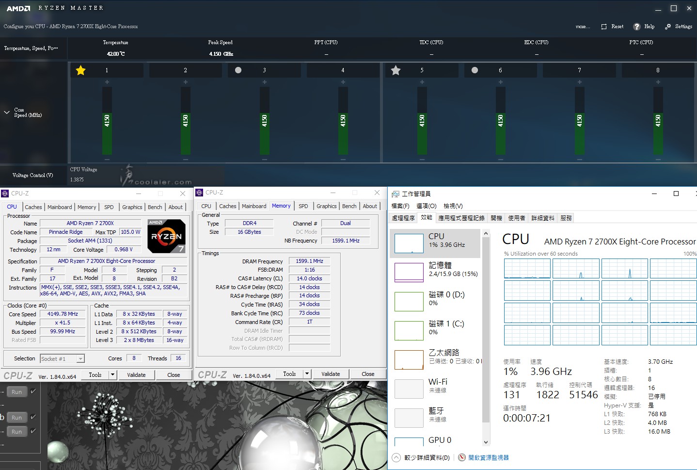
Task: Click the core 6 speed bar showing 4150
Action: 500,121
